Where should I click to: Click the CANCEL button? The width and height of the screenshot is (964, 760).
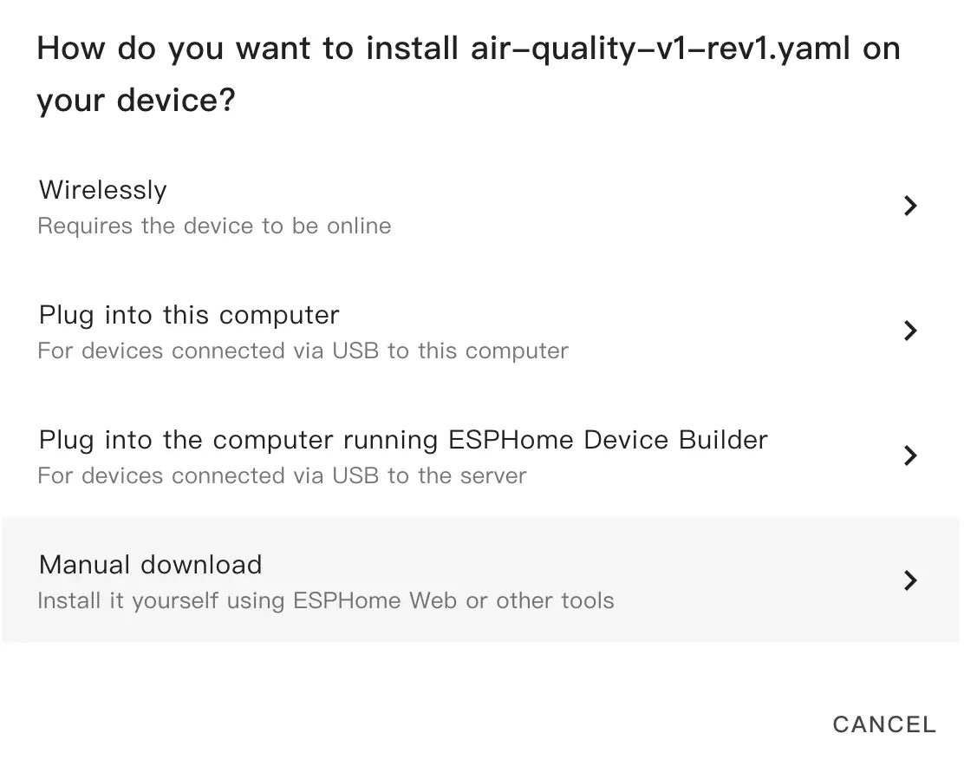pyautogui.click(x=884, y=724)
